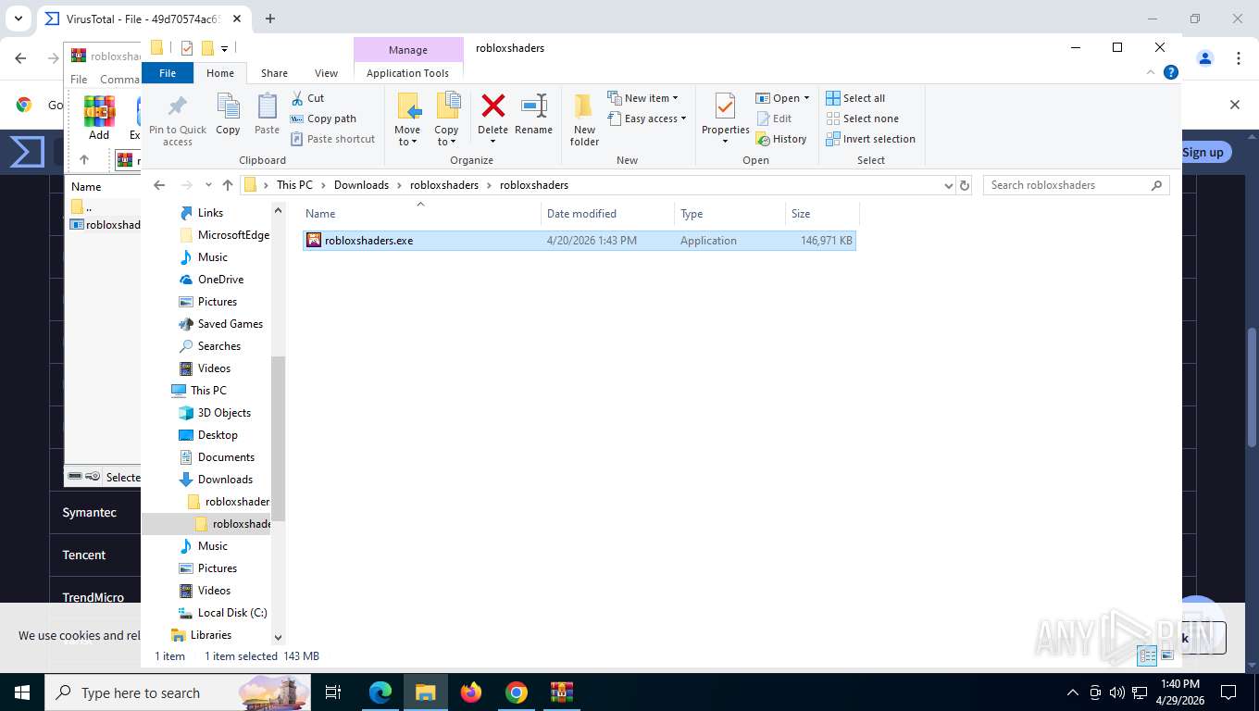Open the Easy access dropdown
Screen dimensions: 1259x711
click(x=647, y=118)
